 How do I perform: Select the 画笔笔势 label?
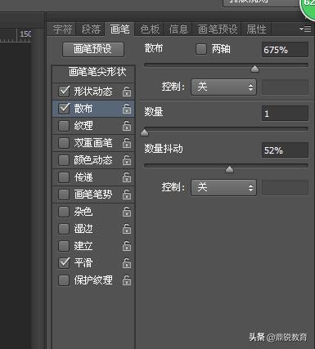[x=93, y=195]
